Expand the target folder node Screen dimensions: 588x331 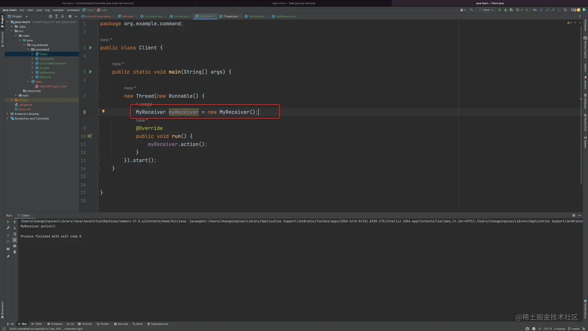point(12,100)
